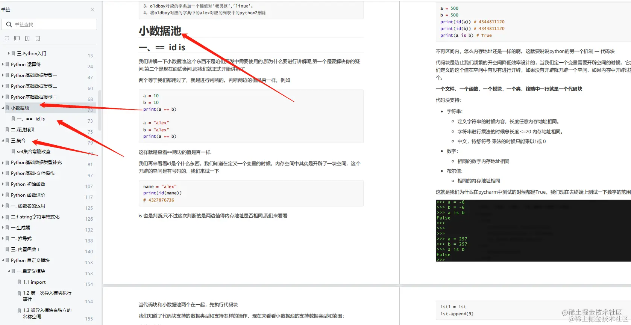Expand Python基础数据类型补充 node
The image size is (631, 325).
(3, 162)
